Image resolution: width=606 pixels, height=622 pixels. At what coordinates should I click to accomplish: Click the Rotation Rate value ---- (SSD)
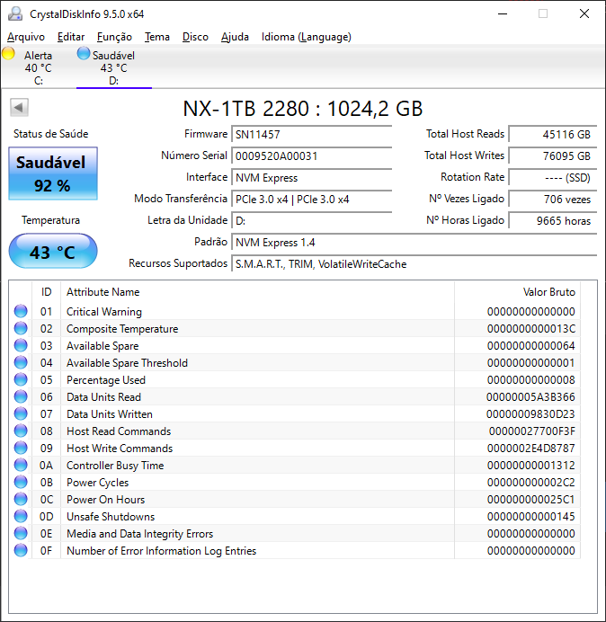coord(553,178)
